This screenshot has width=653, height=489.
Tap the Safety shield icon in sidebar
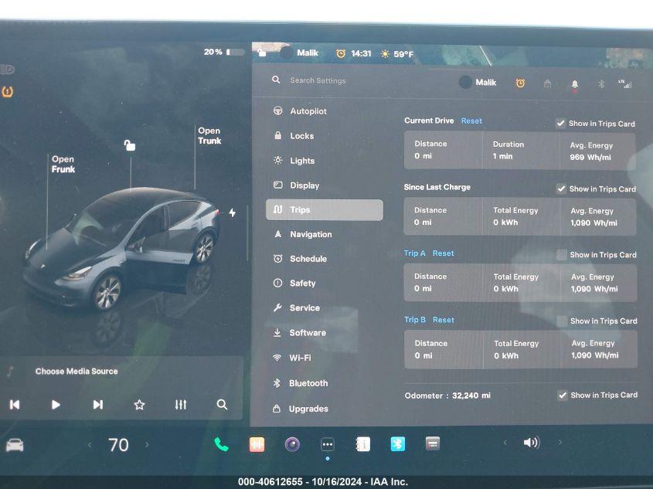tap(277, 283)
